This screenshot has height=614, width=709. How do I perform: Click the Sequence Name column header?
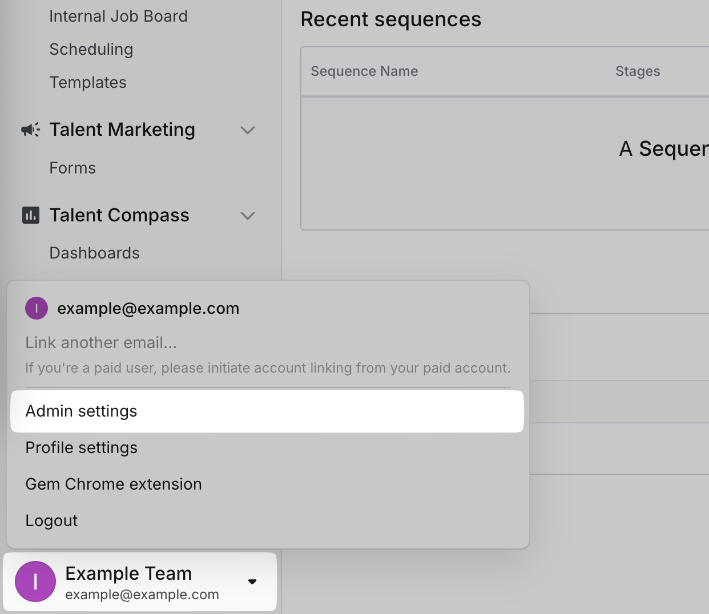click(364, 71)
